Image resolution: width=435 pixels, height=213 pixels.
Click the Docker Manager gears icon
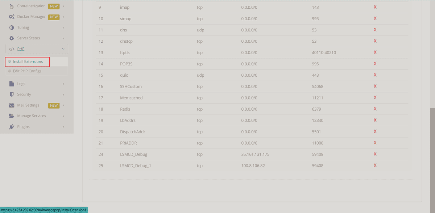[x=12, y=17]
